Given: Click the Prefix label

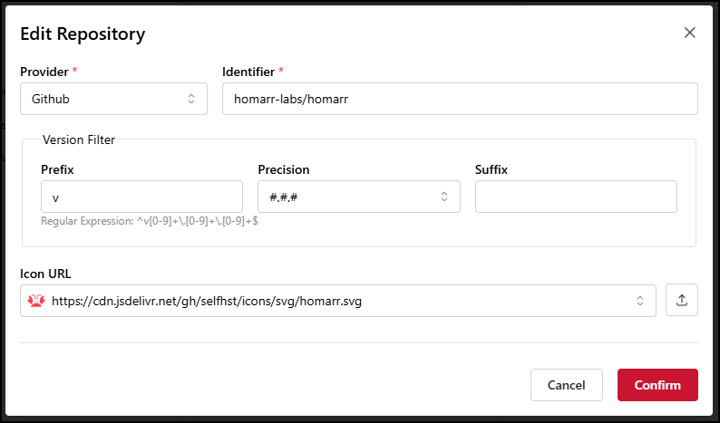Looking at the screenshot, I should click(58, 169).
